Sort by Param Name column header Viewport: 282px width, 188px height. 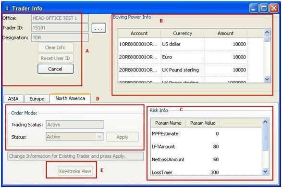168,123
